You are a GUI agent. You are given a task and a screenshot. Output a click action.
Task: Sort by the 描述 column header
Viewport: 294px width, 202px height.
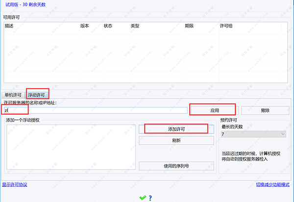pos(9,25)
